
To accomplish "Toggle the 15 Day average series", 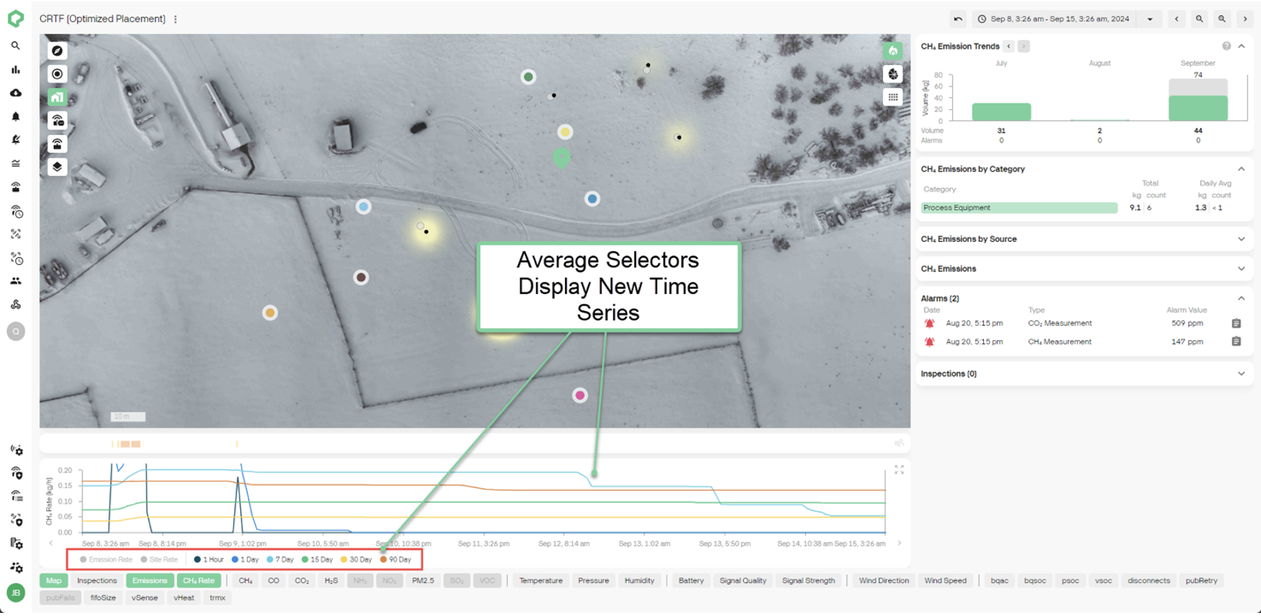I will coord(317,560).
